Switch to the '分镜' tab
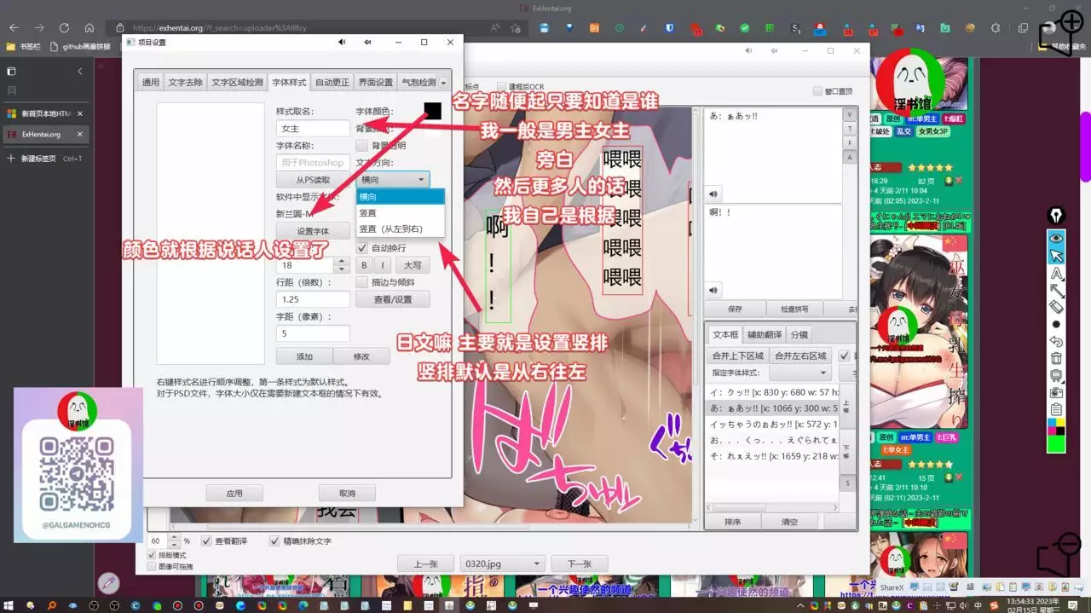The image size is (1091, 613). pos(799,335)
